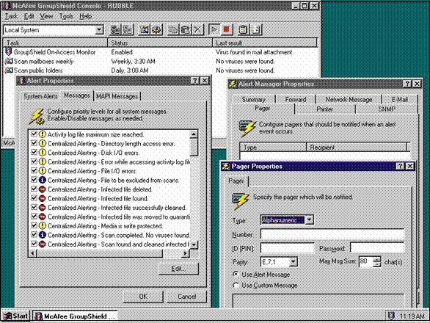Click the Start button on taskbar
The width and height of the screenshot is (430, 323).
pos(15,316)
